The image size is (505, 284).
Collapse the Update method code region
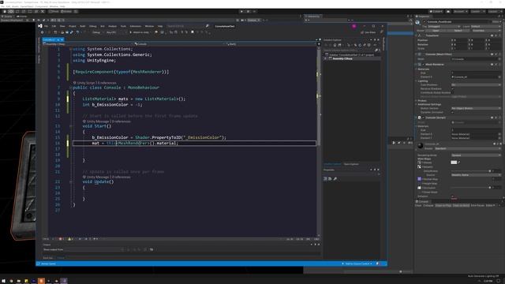pos(70,182)
